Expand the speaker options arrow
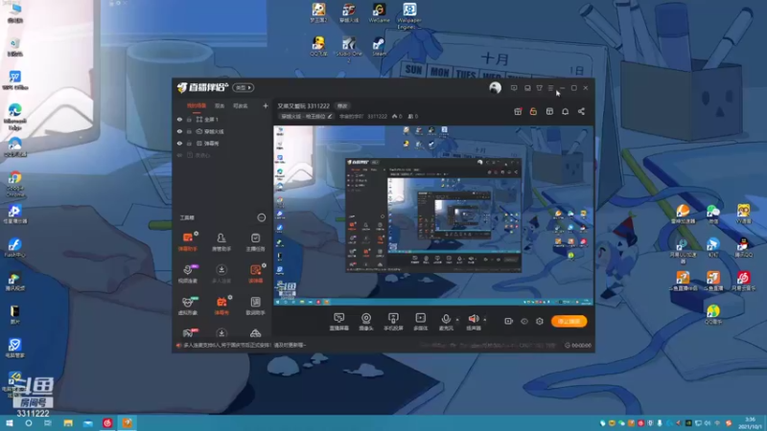 tap(485, 320)
